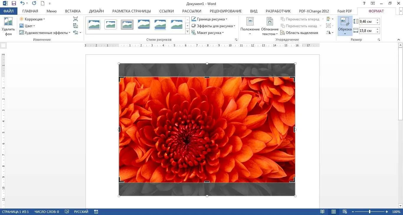Image resolution: width=403 pixels, height=215 pixels.
Task: Open the Обрезка (crop) dropdown arrow
Action: (345, 34)
